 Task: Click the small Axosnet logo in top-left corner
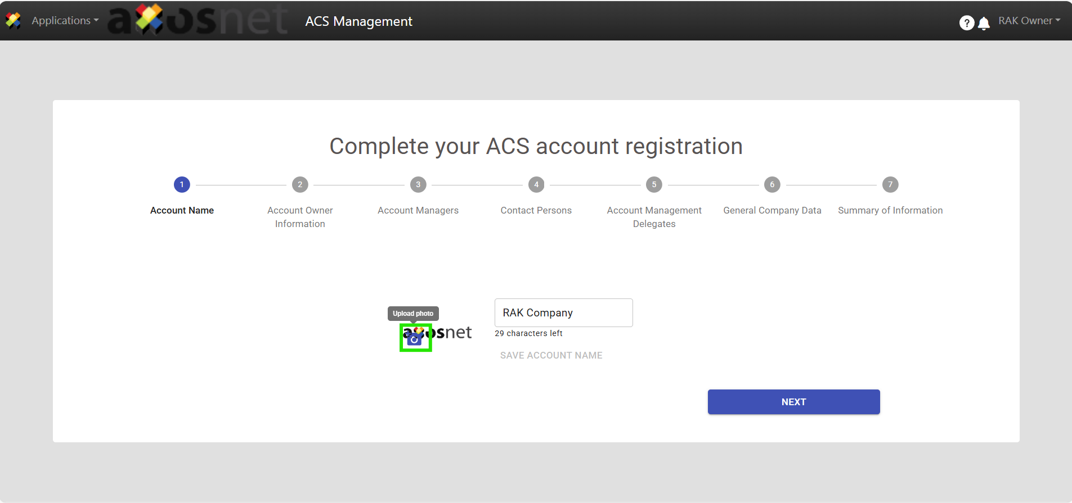click(x=13, y=21)
